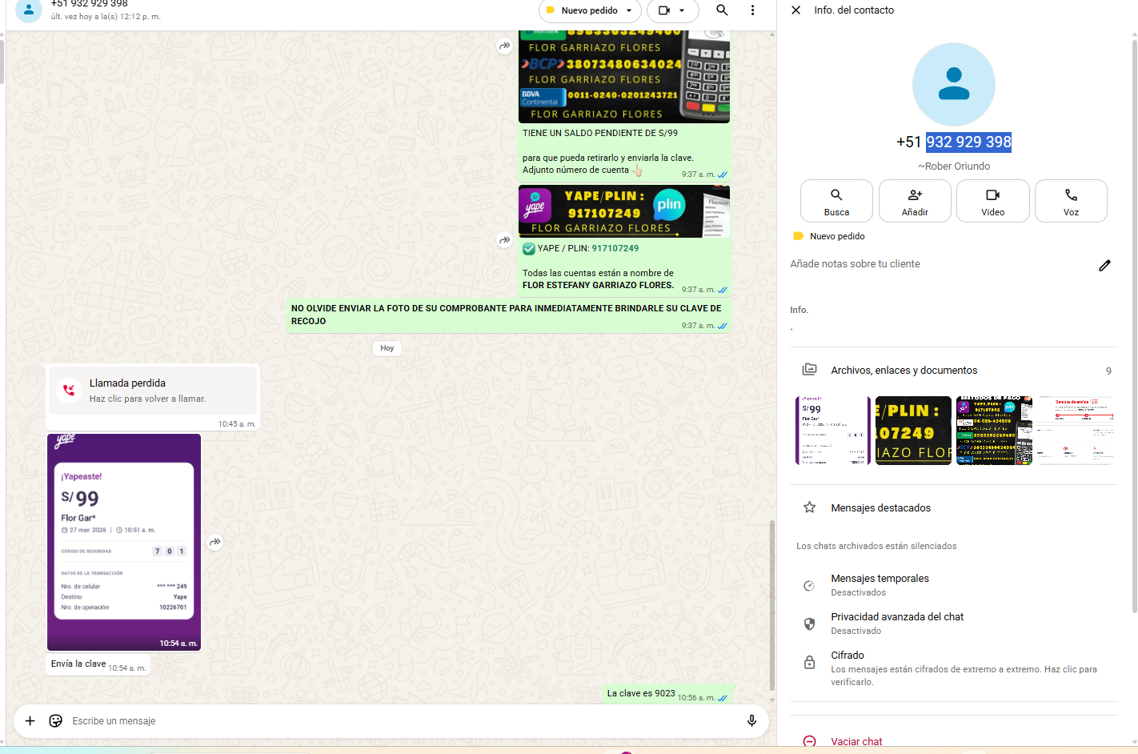Click the Cifrado encryption option
This screenshot has height=754, width=1138.
pyautogui.click(x=847, y=656)
